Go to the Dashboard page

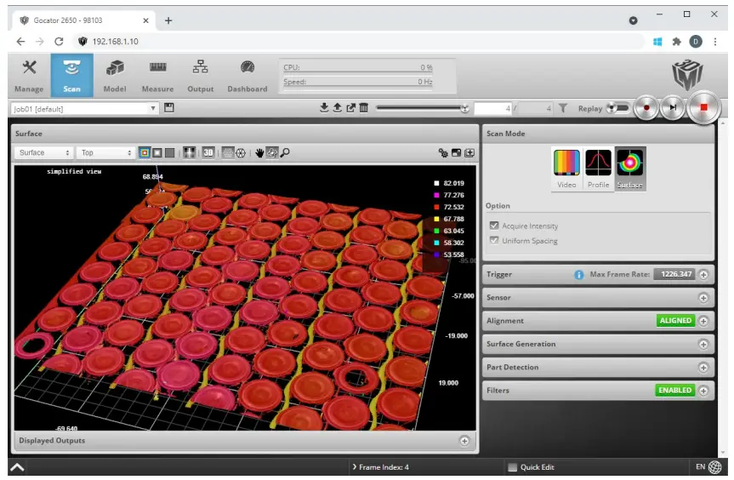(247, 75)
